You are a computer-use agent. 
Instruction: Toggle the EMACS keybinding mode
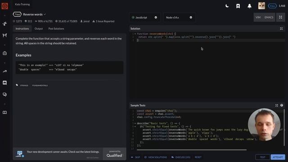click(x=269, y=17)
